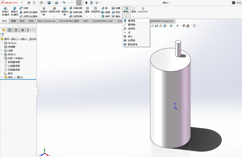Select the 相交 intersect tool
The image size is (242, 157).
pyautogui.click(x=116, y=12)
